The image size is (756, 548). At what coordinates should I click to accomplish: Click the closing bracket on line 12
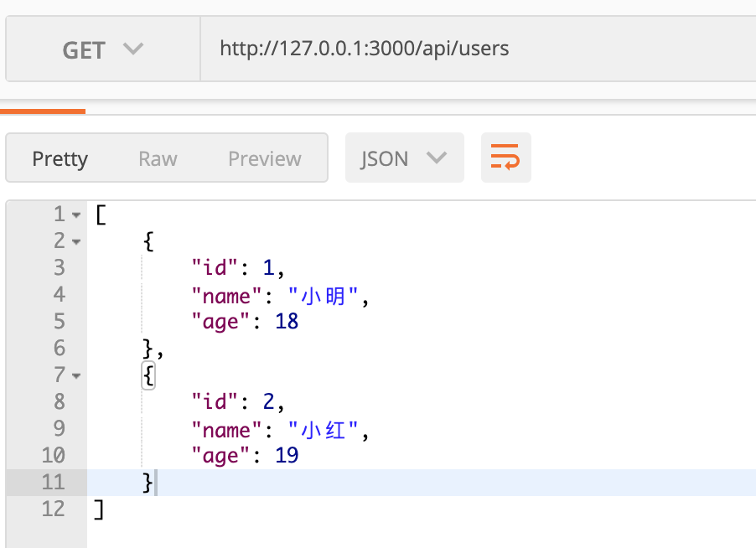(x=99, y=509)
